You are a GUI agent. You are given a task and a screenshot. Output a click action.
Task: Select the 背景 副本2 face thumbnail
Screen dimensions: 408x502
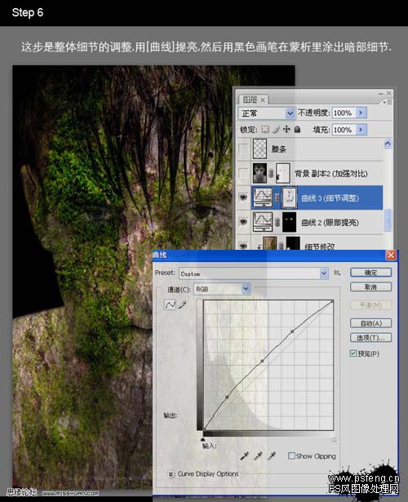coord(259,173)
